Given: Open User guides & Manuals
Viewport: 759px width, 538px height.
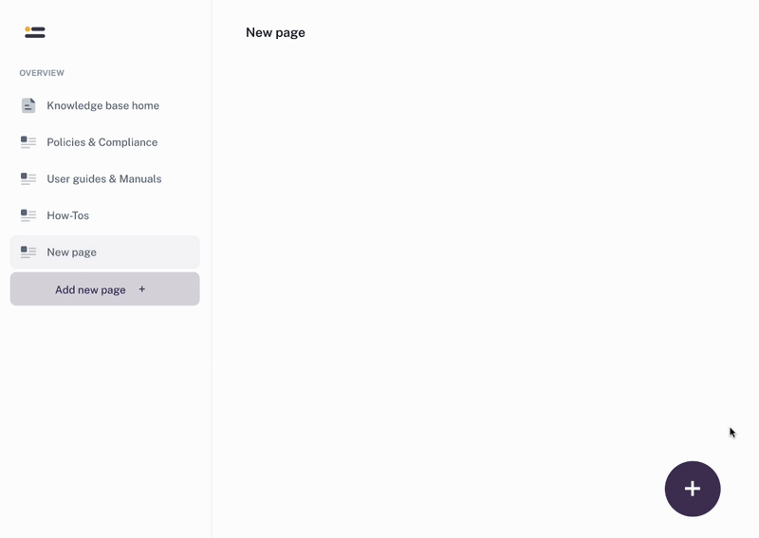Looking at the screenshot, I should 103,178.
